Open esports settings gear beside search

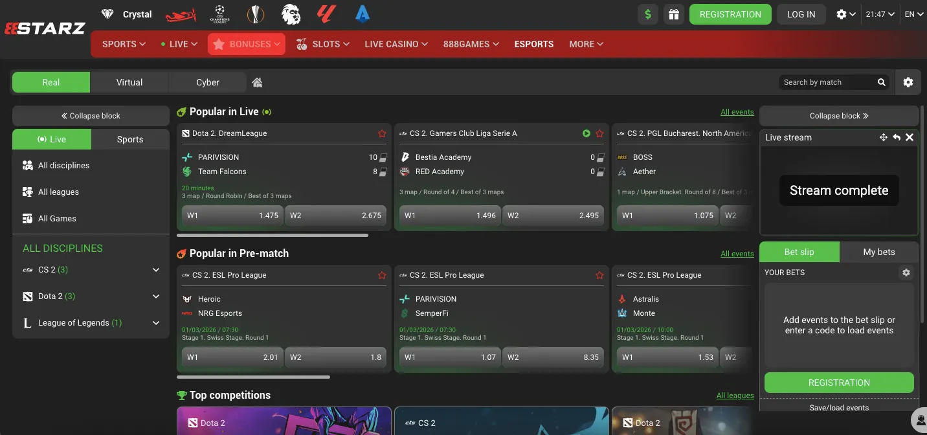[908, 82]
